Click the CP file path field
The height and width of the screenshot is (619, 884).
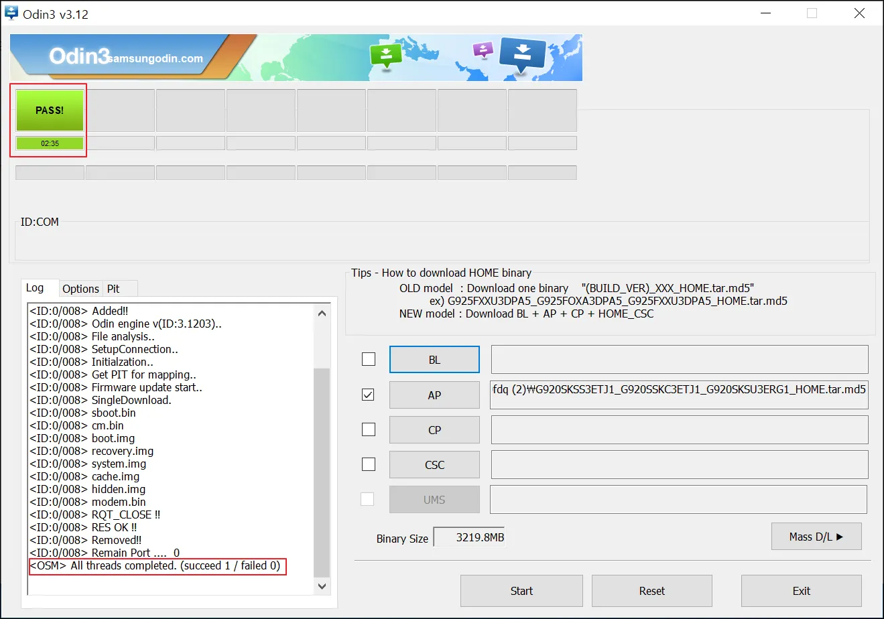680,430
